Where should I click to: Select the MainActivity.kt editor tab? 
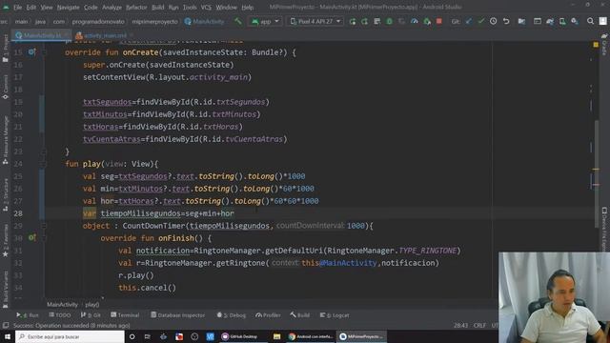click(x=41, y=35)
